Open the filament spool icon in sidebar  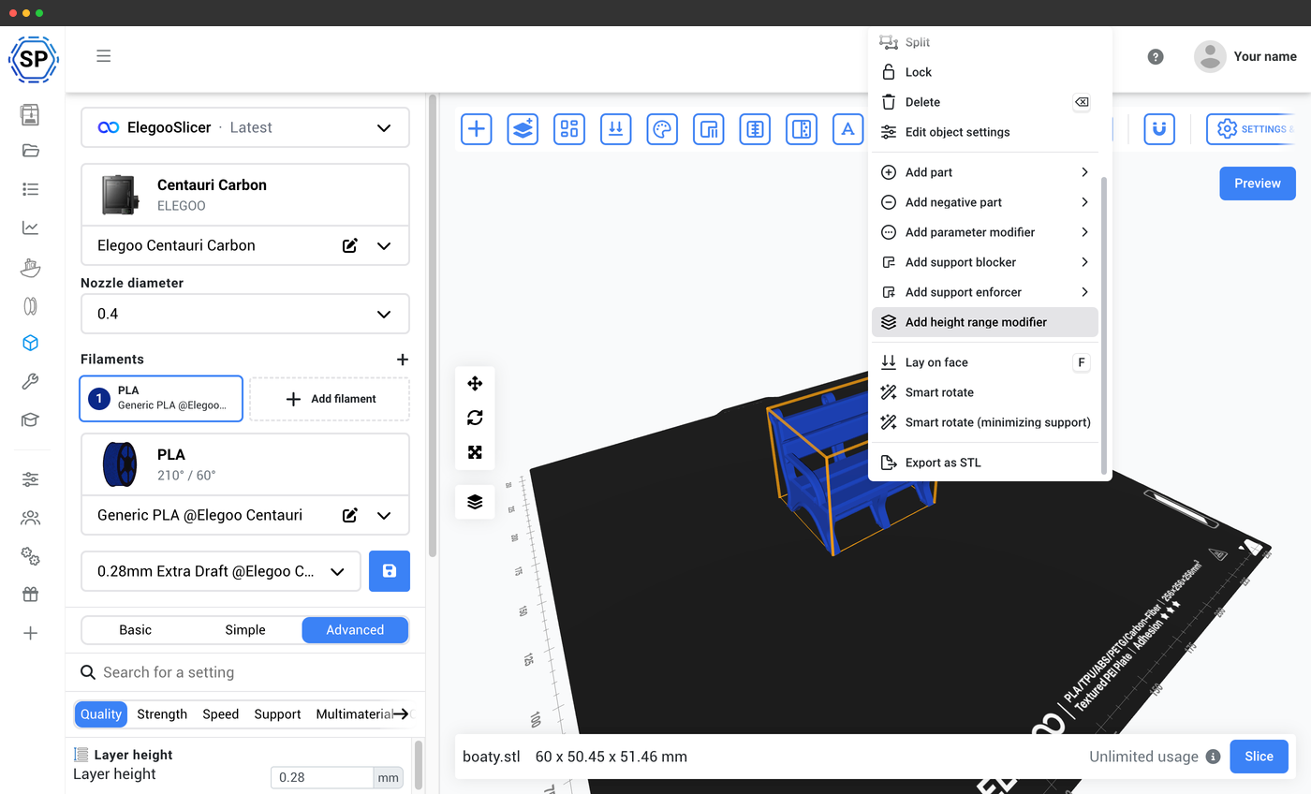(30, 305)
